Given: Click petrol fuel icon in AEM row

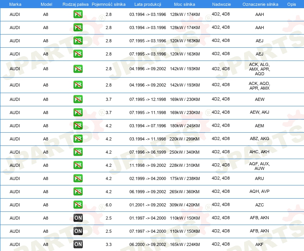Looking at the screenshot, I should point(78,125).
